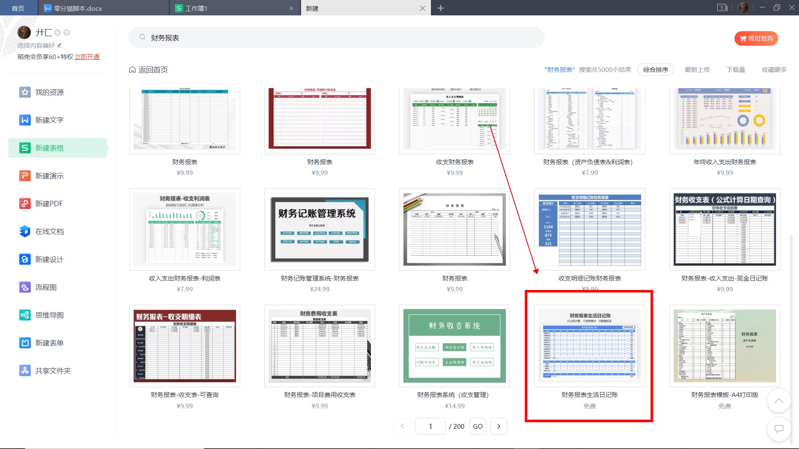Open the feedback chat bubble icon
Image resolution: width=799 pixels, height=449 pixels.
tap(779, 429)
